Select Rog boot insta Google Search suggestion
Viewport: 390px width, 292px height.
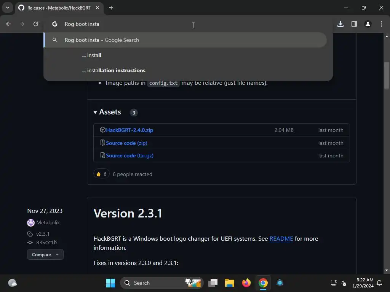[185, 40]
